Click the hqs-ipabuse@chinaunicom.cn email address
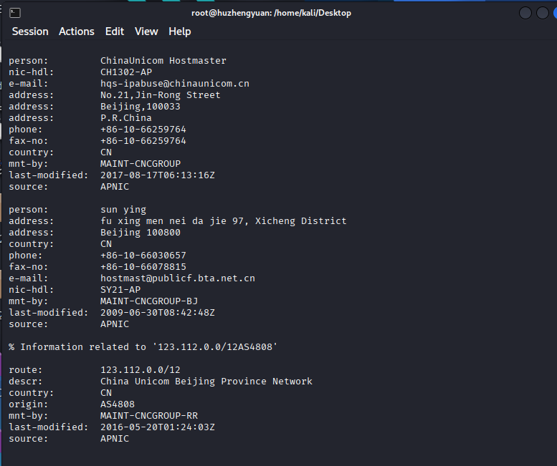 pos(175,84)
